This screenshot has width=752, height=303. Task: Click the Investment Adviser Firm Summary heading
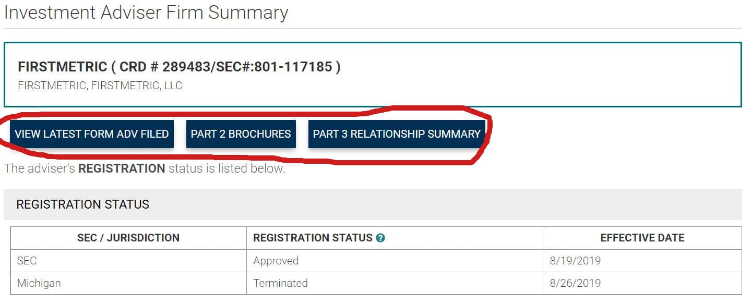tap(146, 13)
